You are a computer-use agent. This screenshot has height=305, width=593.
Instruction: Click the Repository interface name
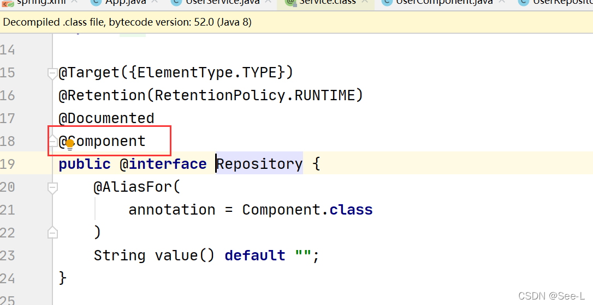[259, 164]
